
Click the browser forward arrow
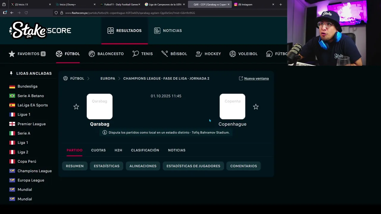pyautogui.click(x=19, y=13)
